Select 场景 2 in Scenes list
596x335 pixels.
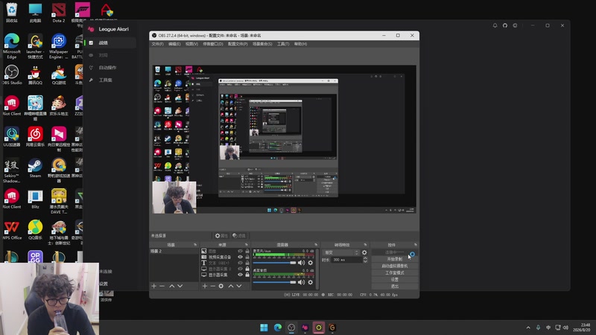[174, 252]
